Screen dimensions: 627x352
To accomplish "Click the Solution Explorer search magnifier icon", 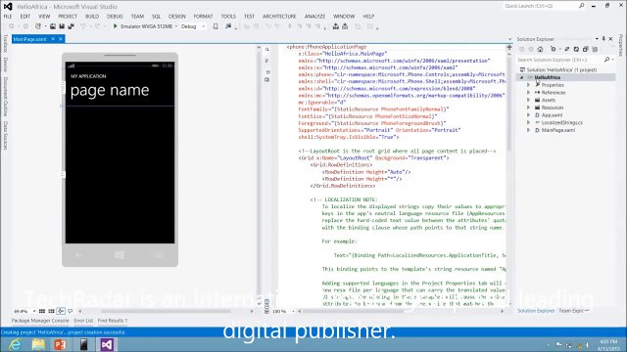I will pyautogui.click(x=606, y=60).
